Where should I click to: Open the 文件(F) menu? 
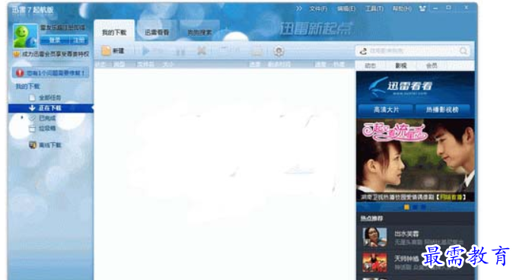(x=318, y=8)
